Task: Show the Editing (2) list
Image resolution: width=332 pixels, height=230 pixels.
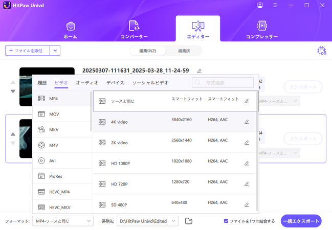Action: (147, 51)
